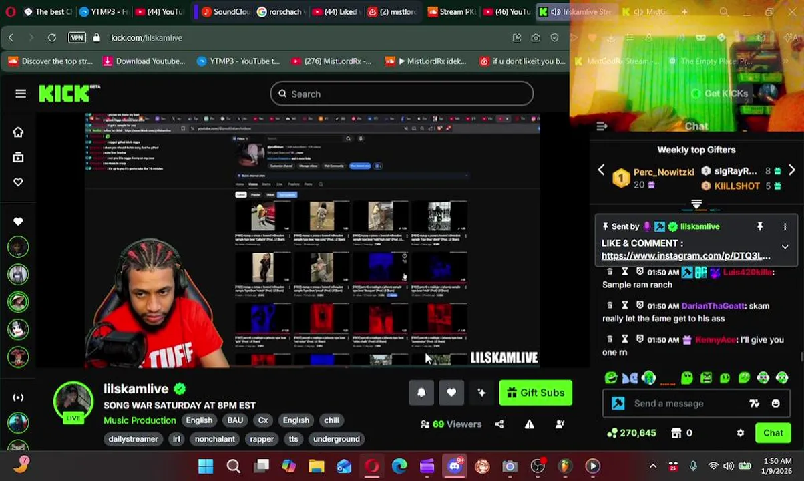Screen dimensions: 804x481
Task: Switch to rorschach Google tab
Action: tap(282, 11)
